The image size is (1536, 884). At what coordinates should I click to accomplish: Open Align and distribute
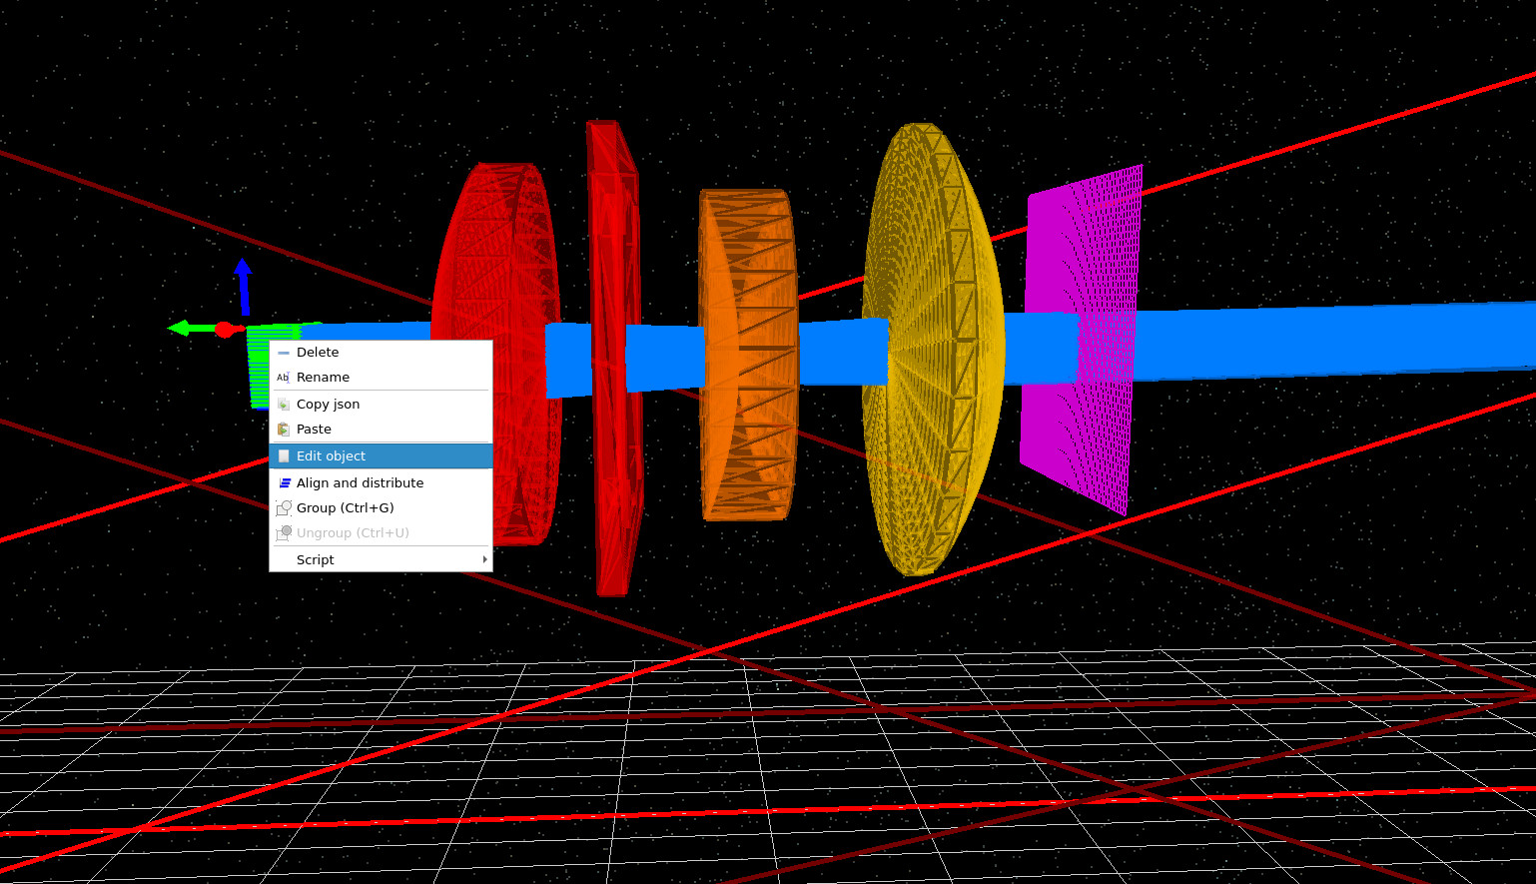click(360, 482)
